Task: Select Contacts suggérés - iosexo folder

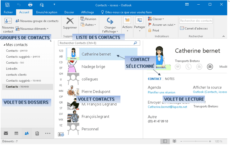Action: tap(24, 80)
